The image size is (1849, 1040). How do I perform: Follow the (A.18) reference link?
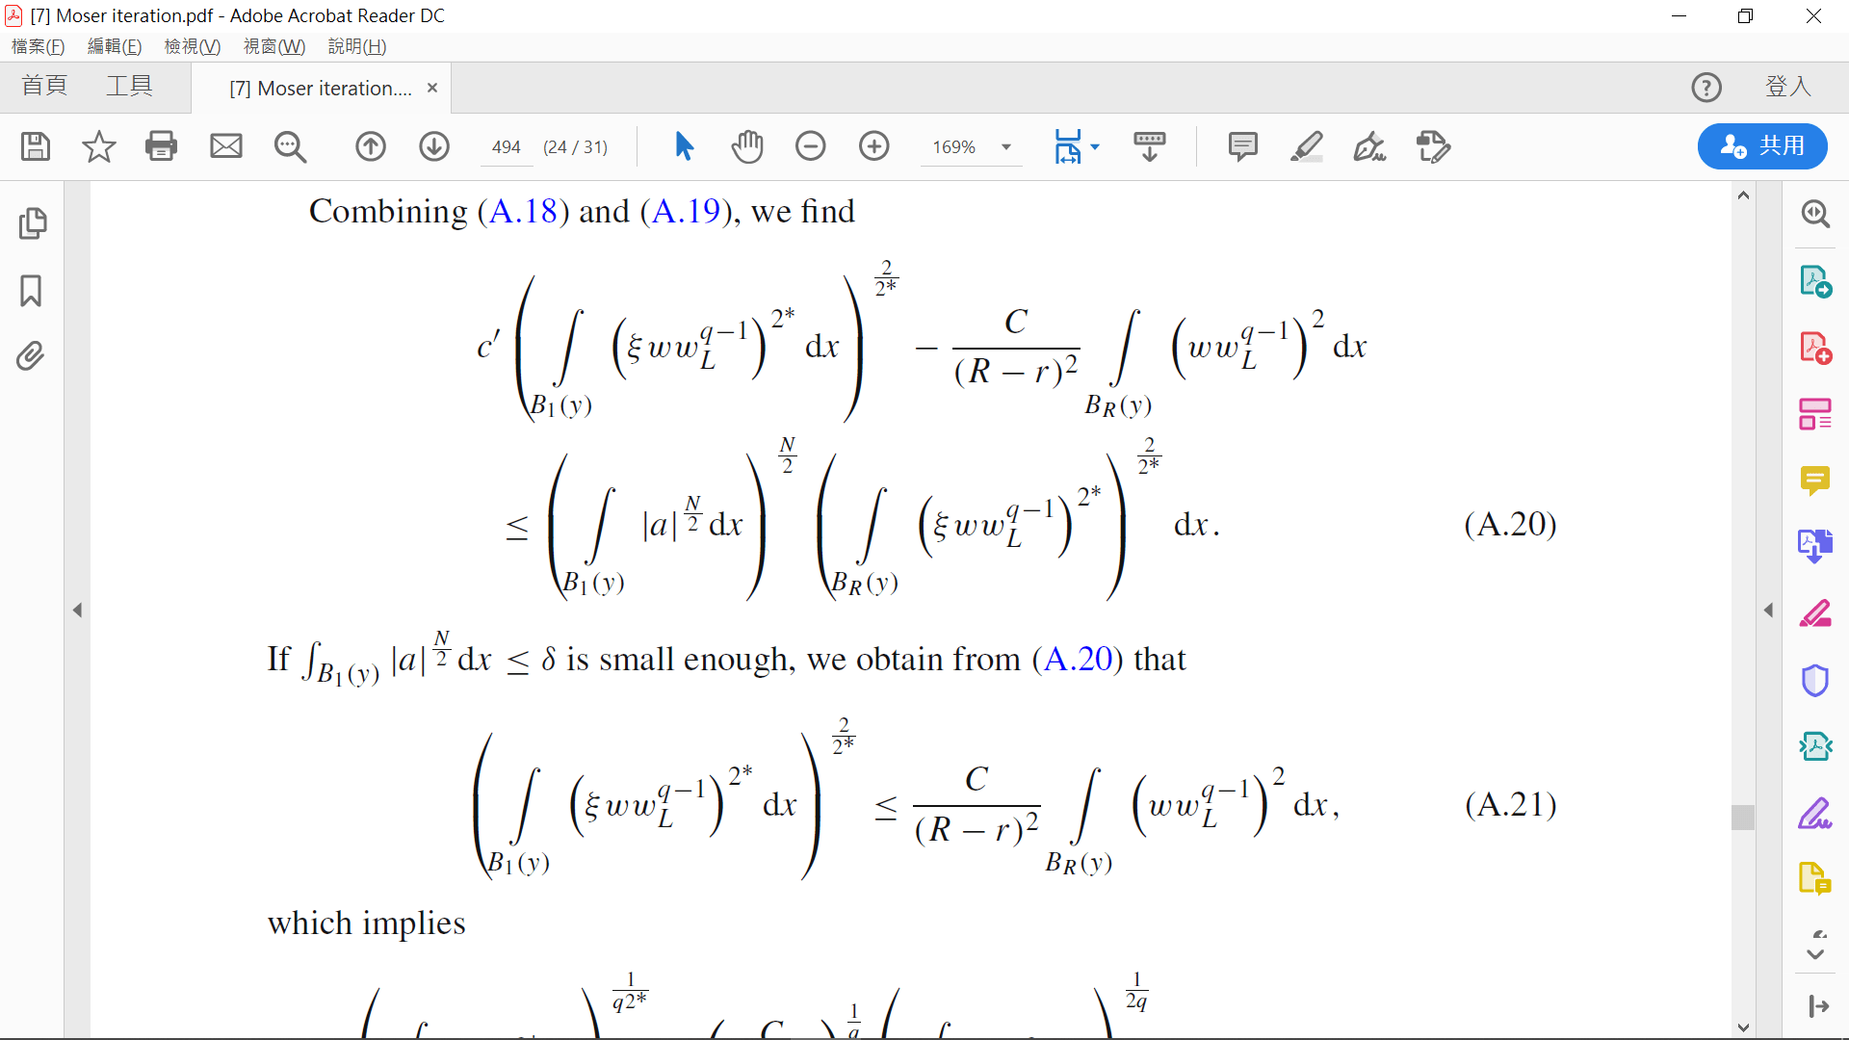pos(525,211)
